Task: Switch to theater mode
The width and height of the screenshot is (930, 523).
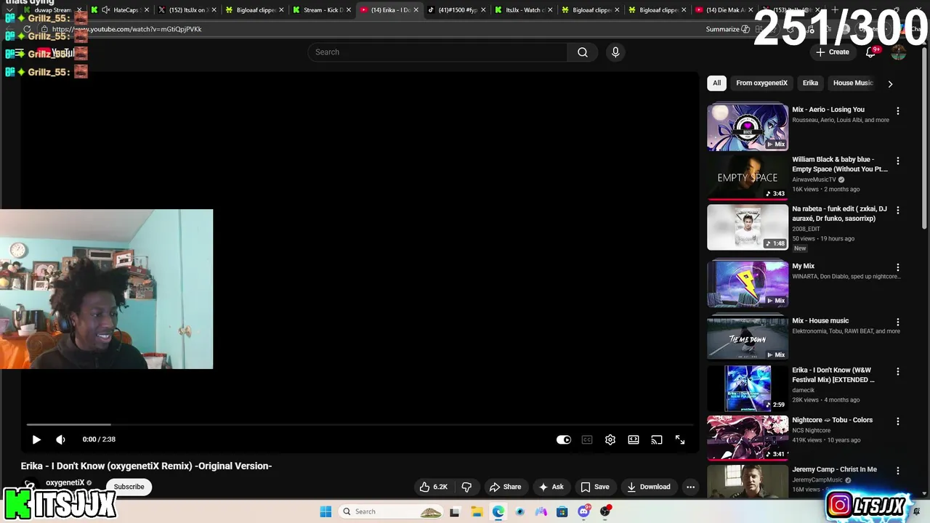Action: pyautogui.click(x=634, y=439)
